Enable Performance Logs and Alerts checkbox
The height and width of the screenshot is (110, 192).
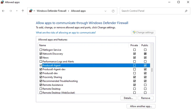pos(41,61)
